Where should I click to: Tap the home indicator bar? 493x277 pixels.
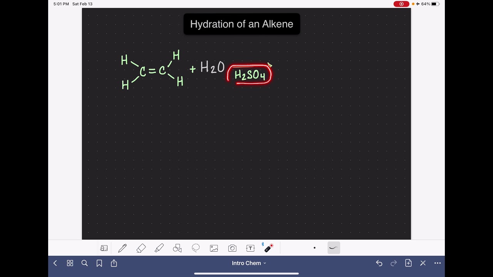pos(246,274)
